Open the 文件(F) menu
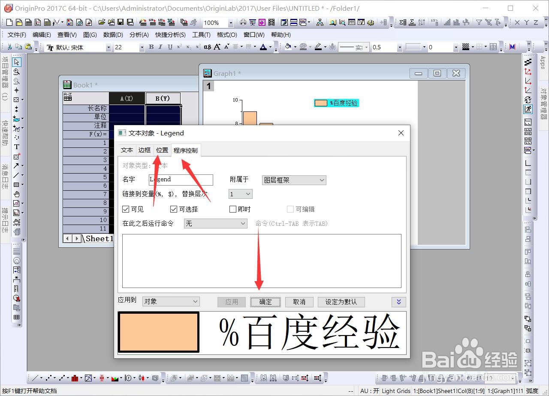Screen dimensions: 549x396 (17, 35)
